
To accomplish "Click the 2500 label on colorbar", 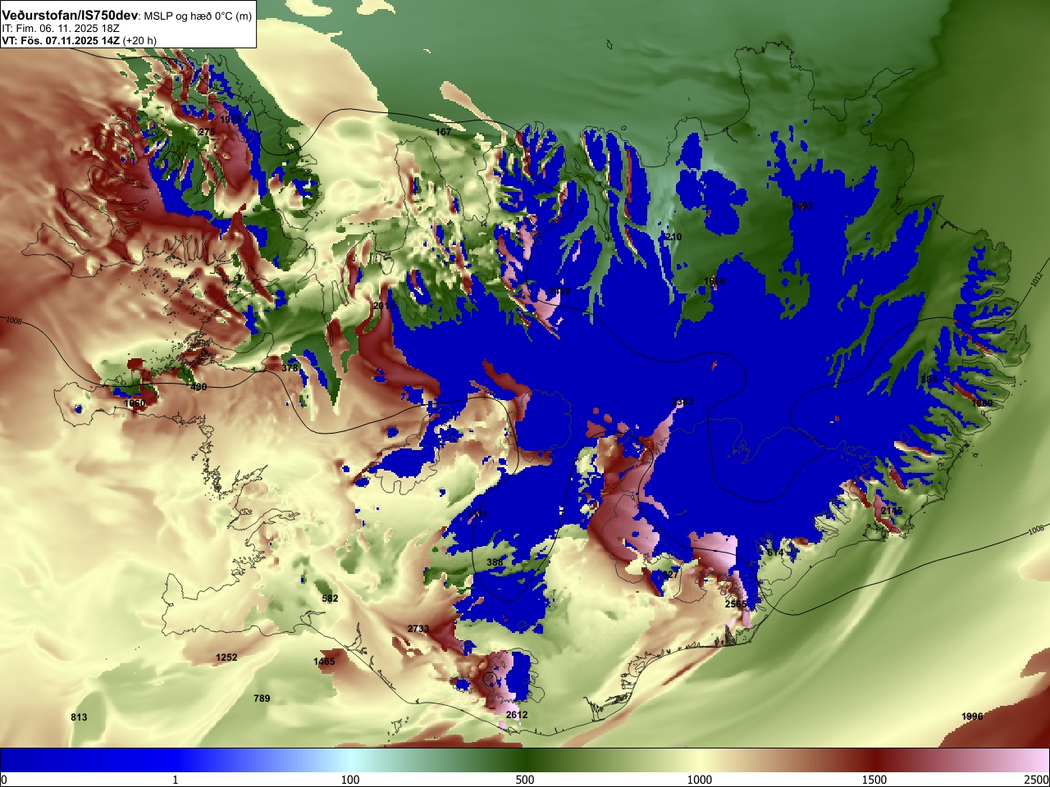I will (x=1037, y=780).
